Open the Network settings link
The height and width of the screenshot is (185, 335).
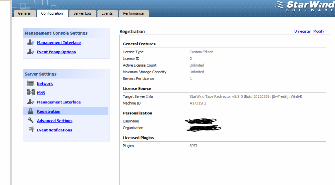tap(45, 84)
